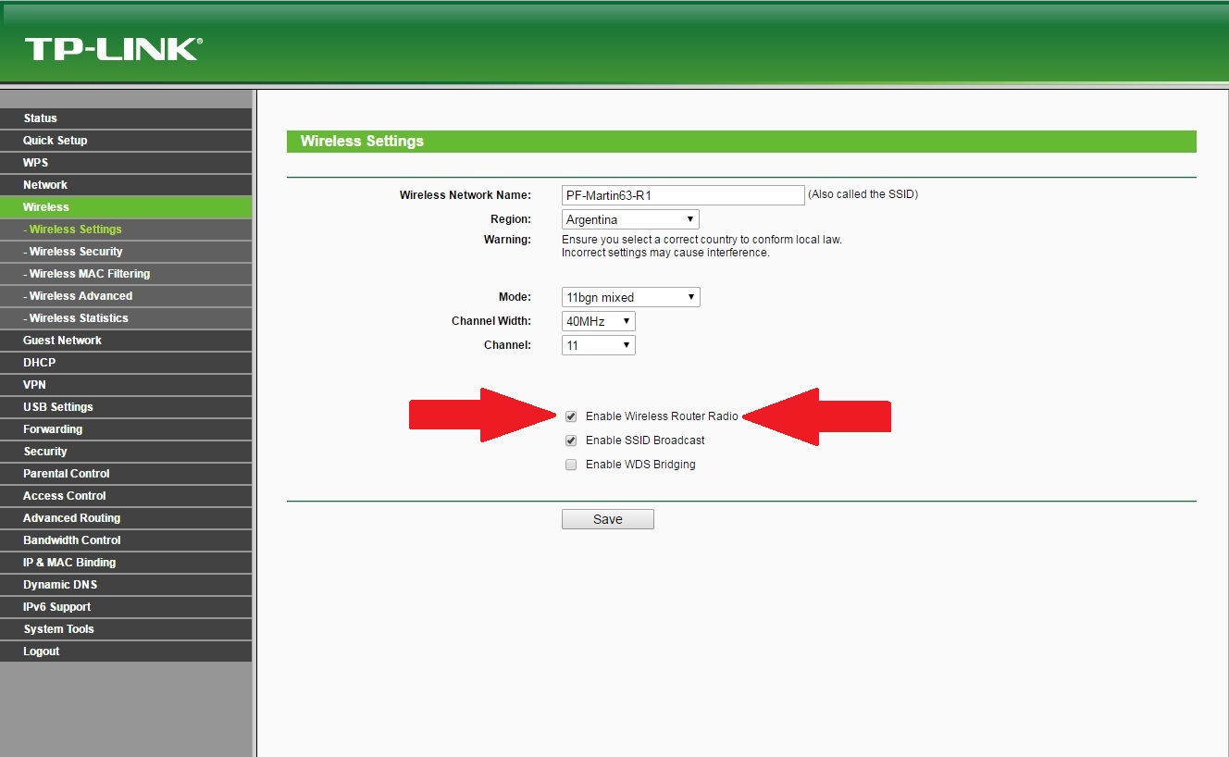Go to Parental Control

tap(126, 474)
